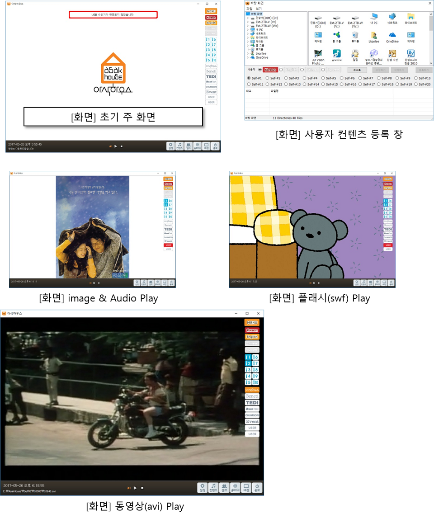Select the Self-#1 radio button
The image size is (434, 518).
(249, 78)
